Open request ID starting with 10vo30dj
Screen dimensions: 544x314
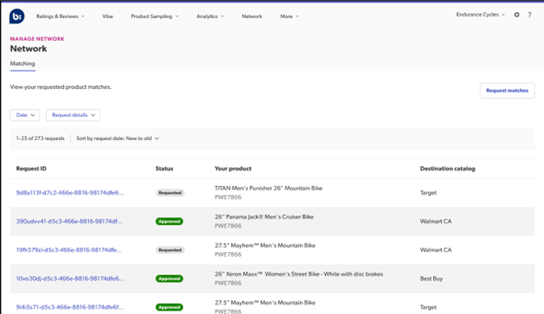pos(71,278)
